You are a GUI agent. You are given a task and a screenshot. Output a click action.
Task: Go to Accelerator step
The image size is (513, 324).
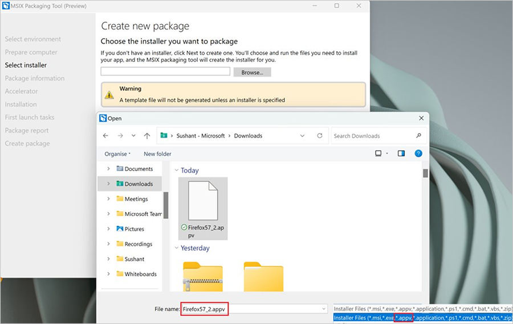tap(21, 91)
